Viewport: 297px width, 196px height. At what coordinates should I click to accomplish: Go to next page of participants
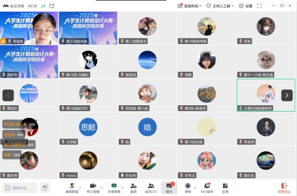point(287,96)
